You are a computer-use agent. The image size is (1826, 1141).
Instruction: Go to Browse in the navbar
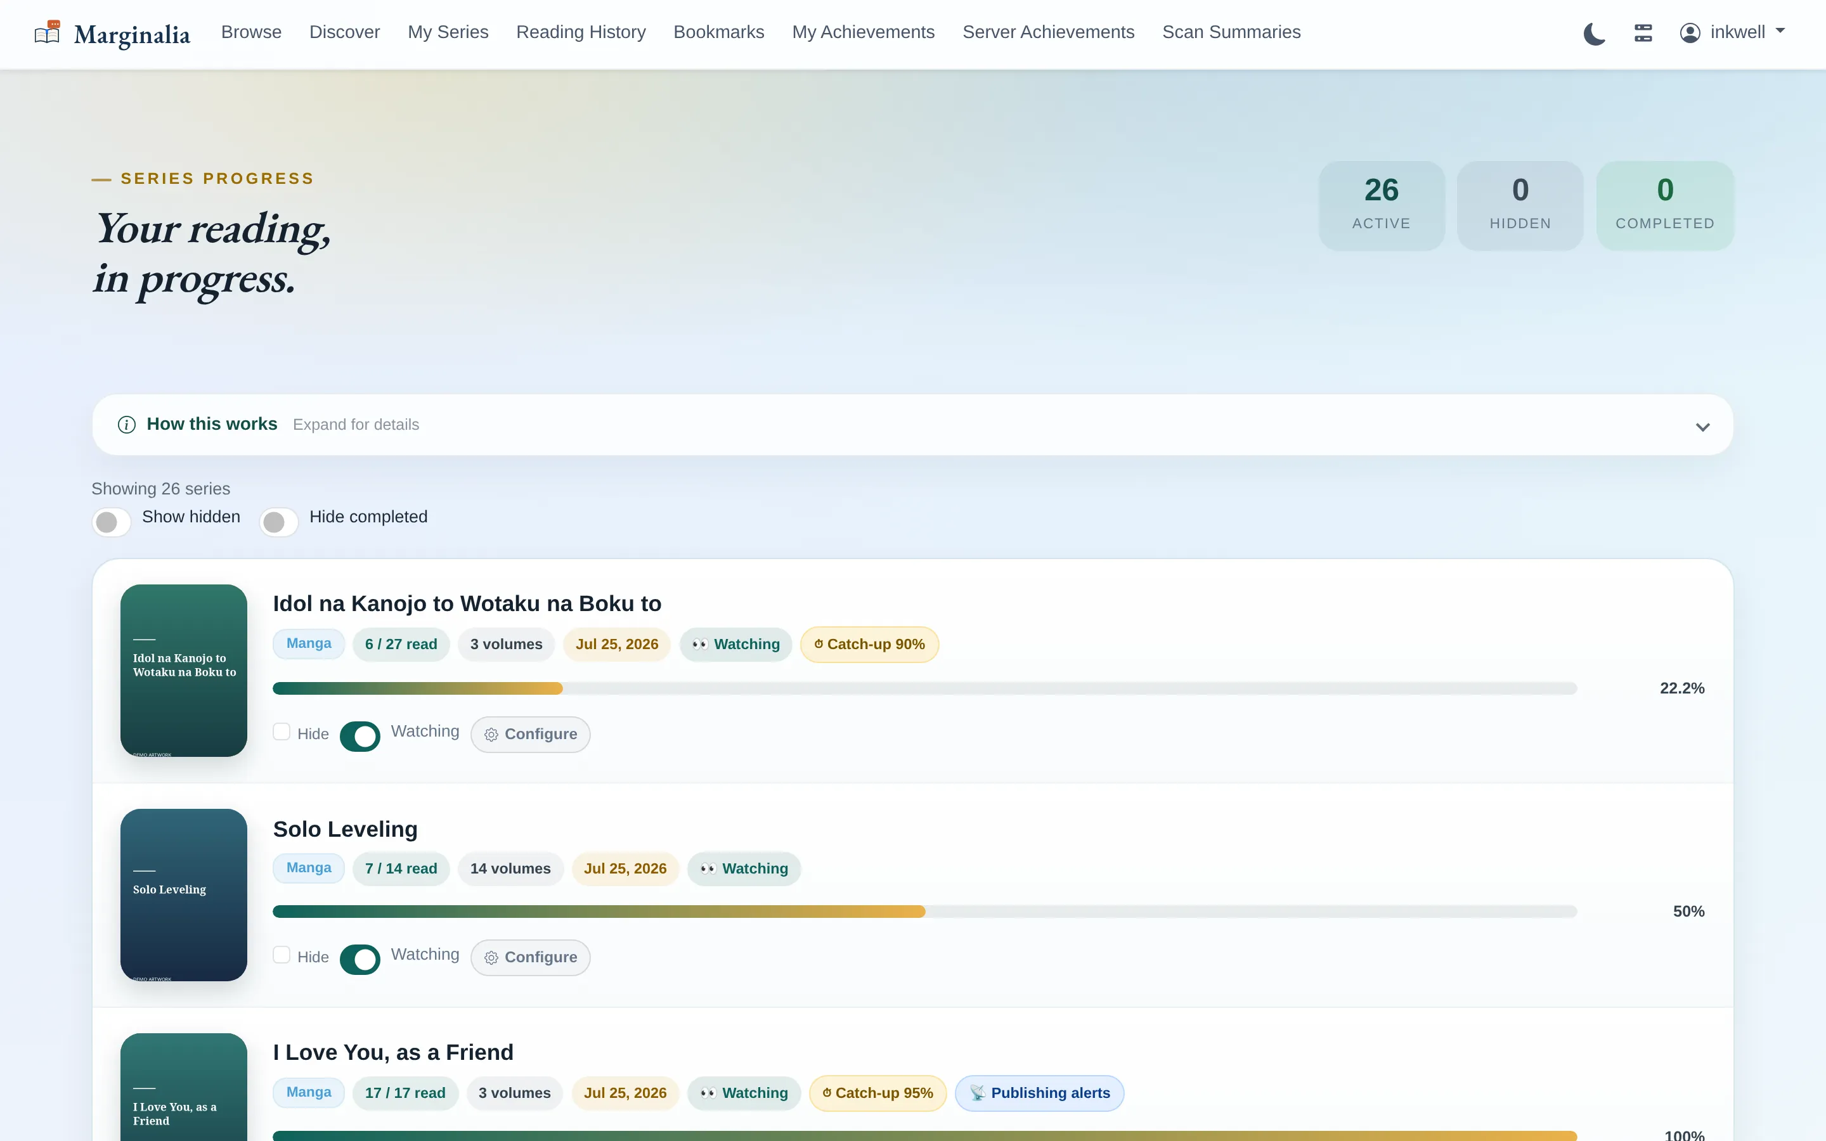(x=251, y=32)
